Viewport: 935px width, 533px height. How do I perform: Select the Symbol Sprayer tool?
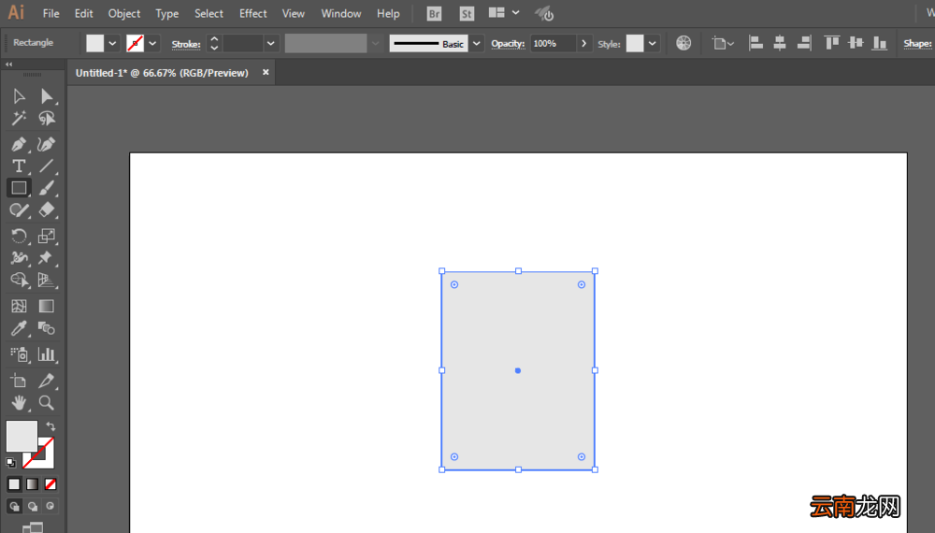[19, 354]
